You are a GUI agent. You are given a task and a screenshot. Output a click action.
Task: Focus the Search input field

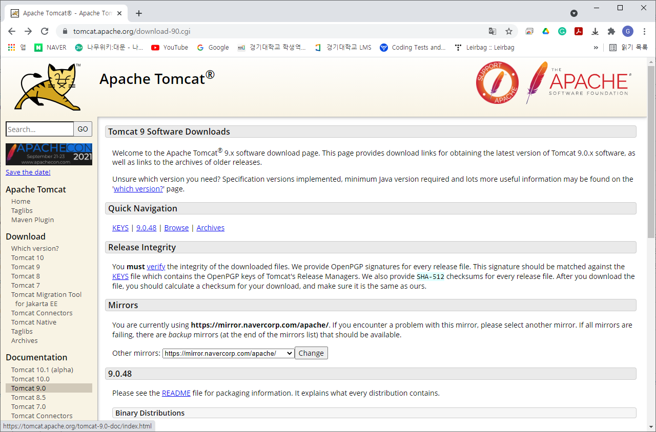[40, 129]
